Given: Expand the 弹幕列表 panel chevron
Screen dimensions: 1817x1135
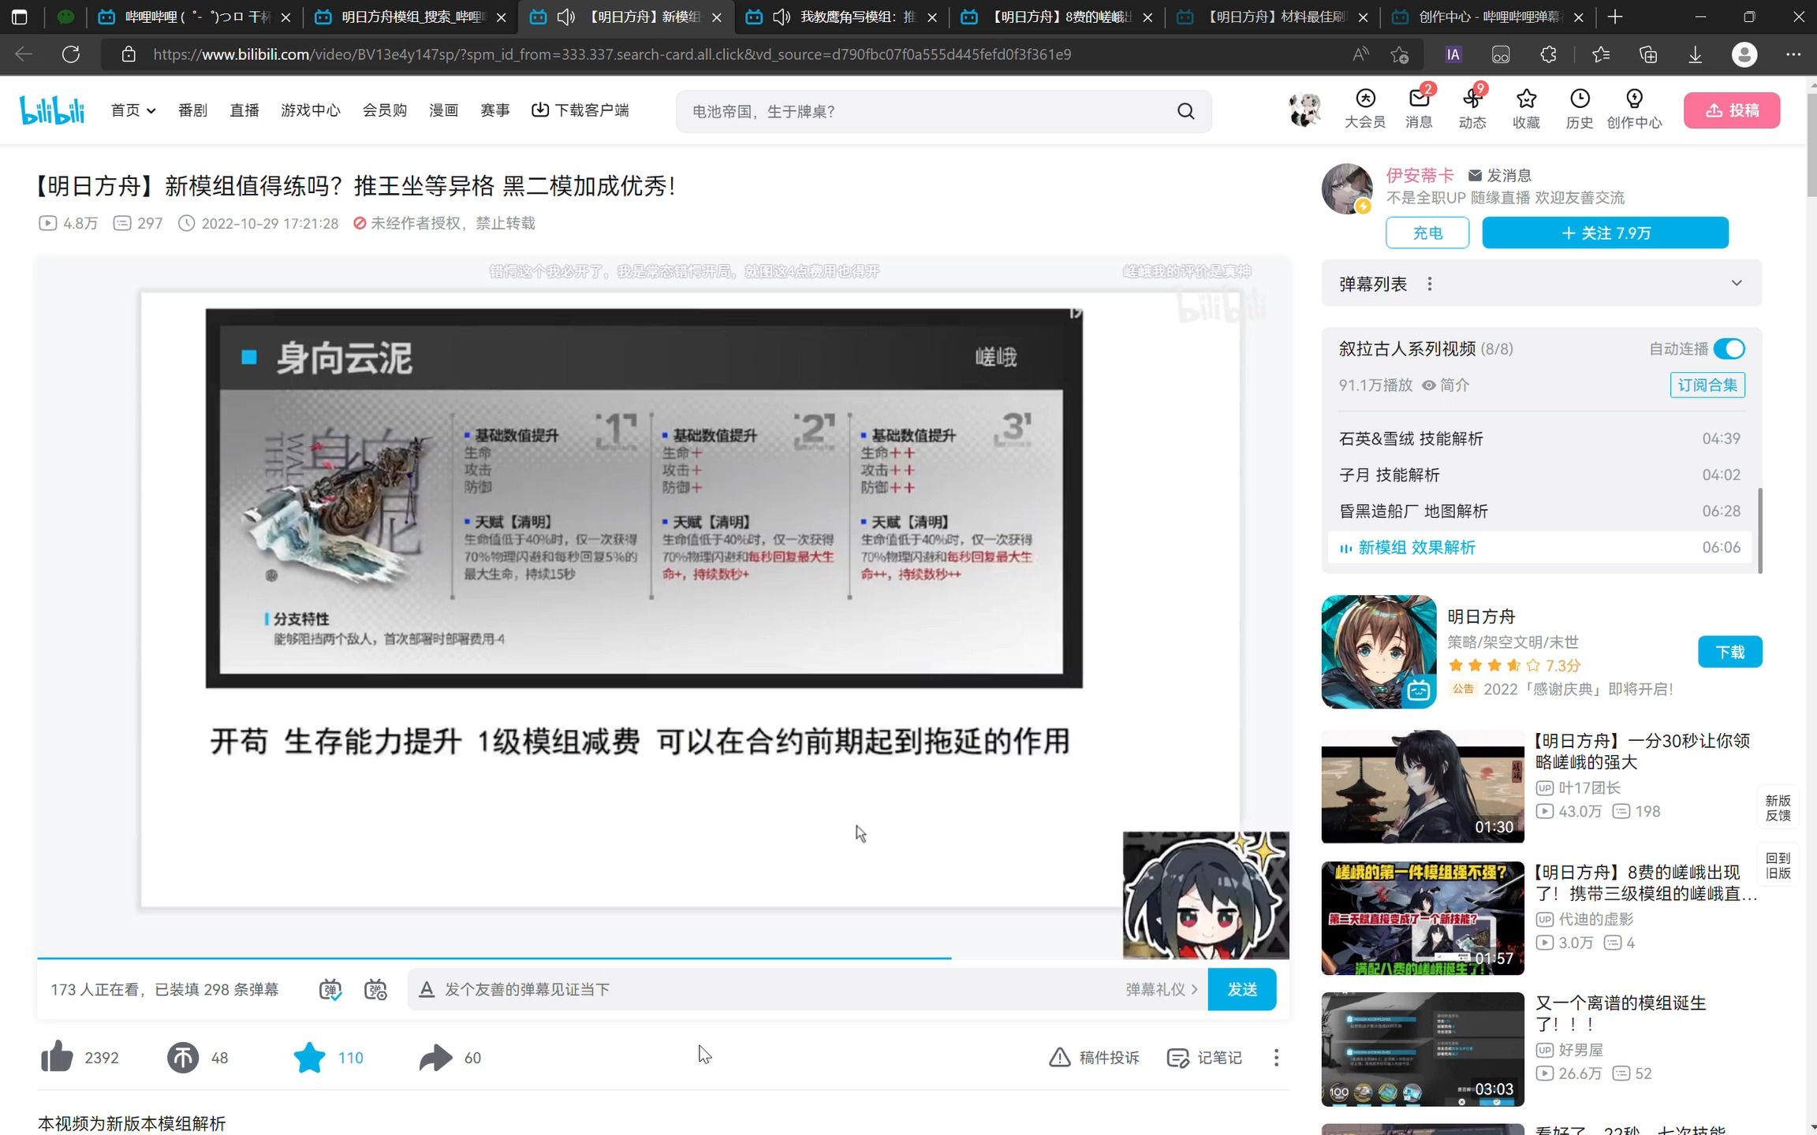Looking at the screenshot, I should pos(1737,283).
